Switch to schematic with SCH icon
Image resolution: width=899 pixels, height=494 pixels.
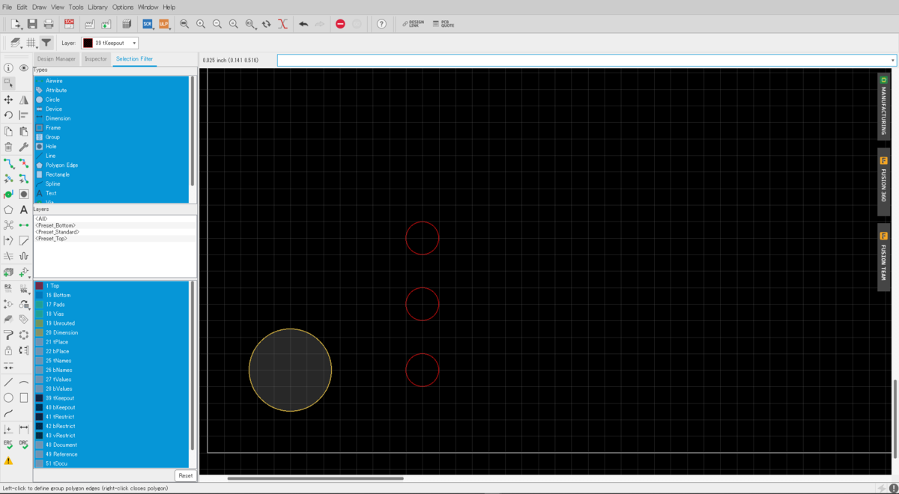tap(70, 24)
